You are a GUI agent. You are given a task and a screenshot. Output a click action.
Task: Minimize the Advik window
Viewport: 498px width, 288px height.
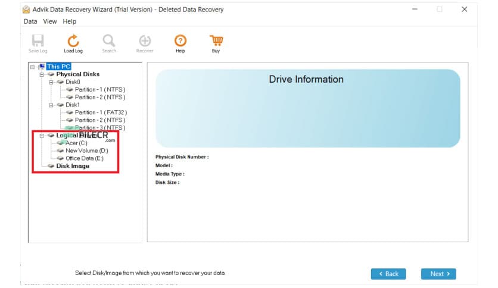click(415, 9)
